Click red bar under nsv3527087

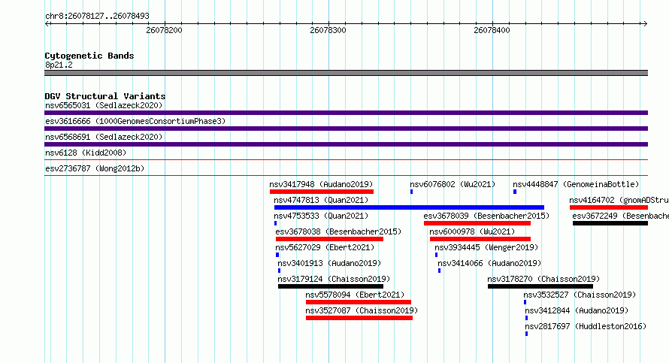point(359,318)
